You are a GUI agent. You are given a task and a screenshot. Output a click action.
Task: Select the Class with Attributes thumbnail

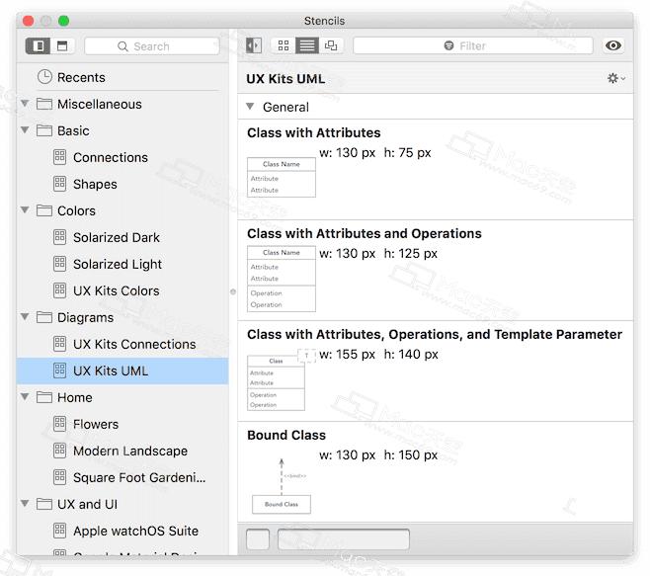pyautogui.click(x=282, y=177)
